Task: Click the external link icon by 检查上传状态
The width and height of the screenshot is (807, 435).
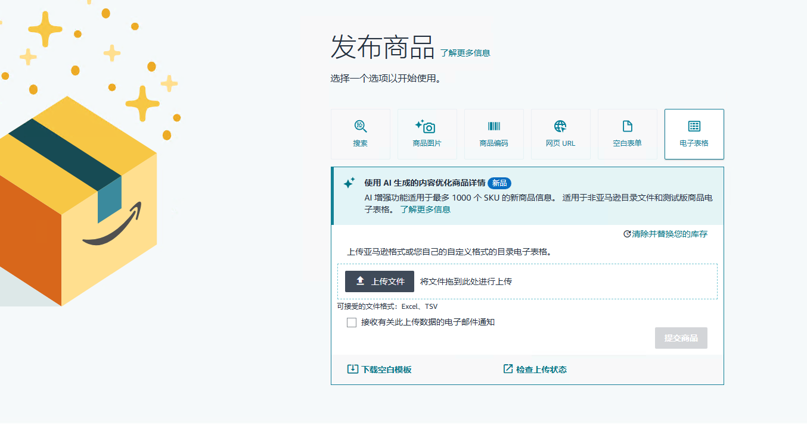Action: [508, 369]
